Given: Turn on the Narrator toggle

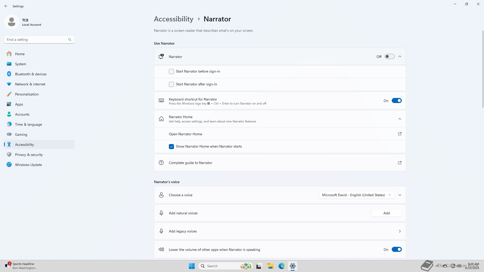Looking at the screenshot, I should [389, 57].
